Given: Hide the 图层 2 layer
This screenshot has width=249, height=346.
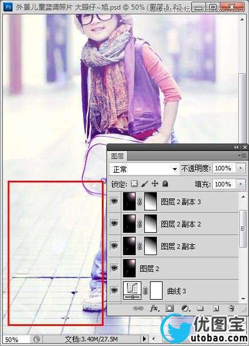Looking at the screenshot, I should 114,268.
